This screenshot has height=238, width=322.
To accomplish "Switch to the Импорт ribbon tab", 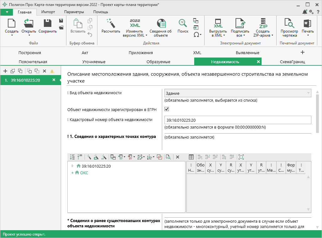I will coord(48,12).
